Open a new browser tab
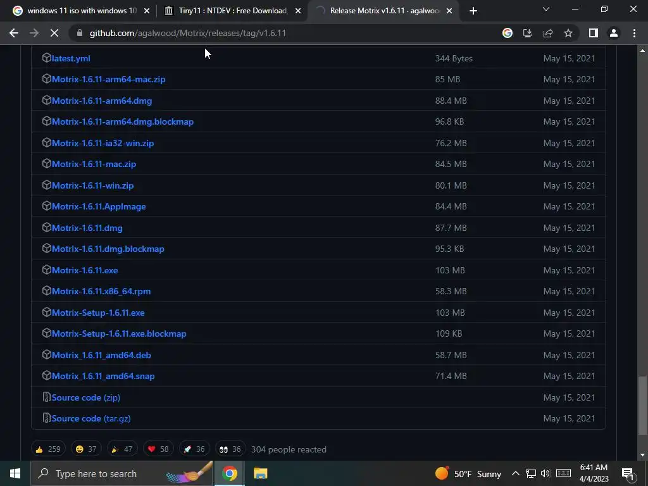This screenshot has height=486, width=648. tap(473, 11)
